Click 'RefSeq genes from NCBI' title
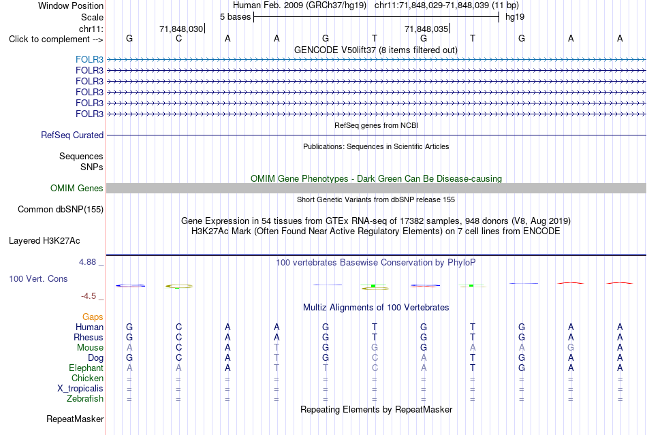The image size is (647, 435). click(x=377, y=125)
